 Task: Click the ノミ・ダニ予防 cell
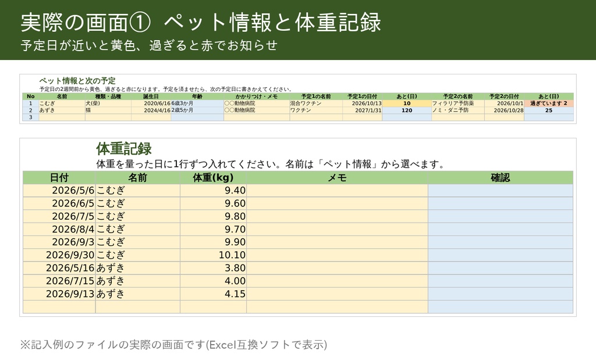(457, 110)
